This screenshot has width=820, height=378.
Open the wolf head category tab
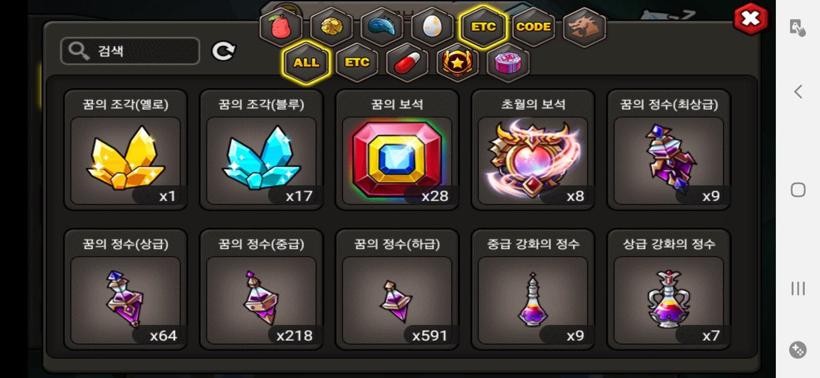coord(585,27)
